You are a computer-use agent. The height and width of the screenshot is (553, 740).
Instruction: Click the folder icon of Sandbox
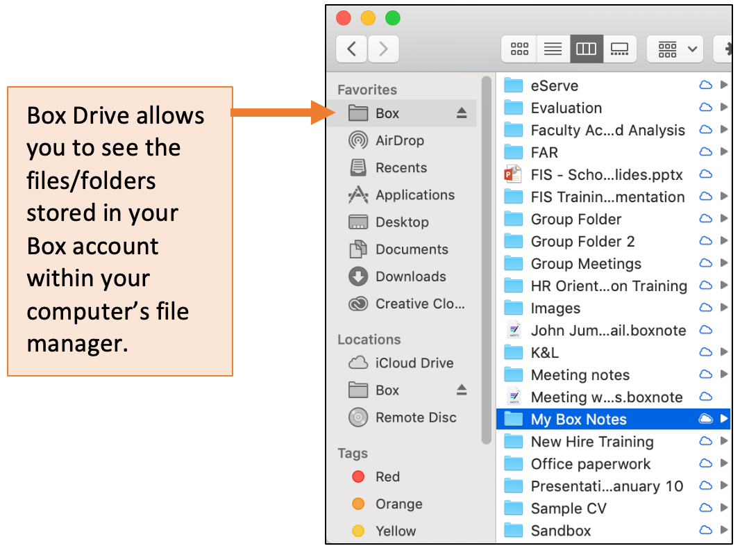click(x=514, y=530)
